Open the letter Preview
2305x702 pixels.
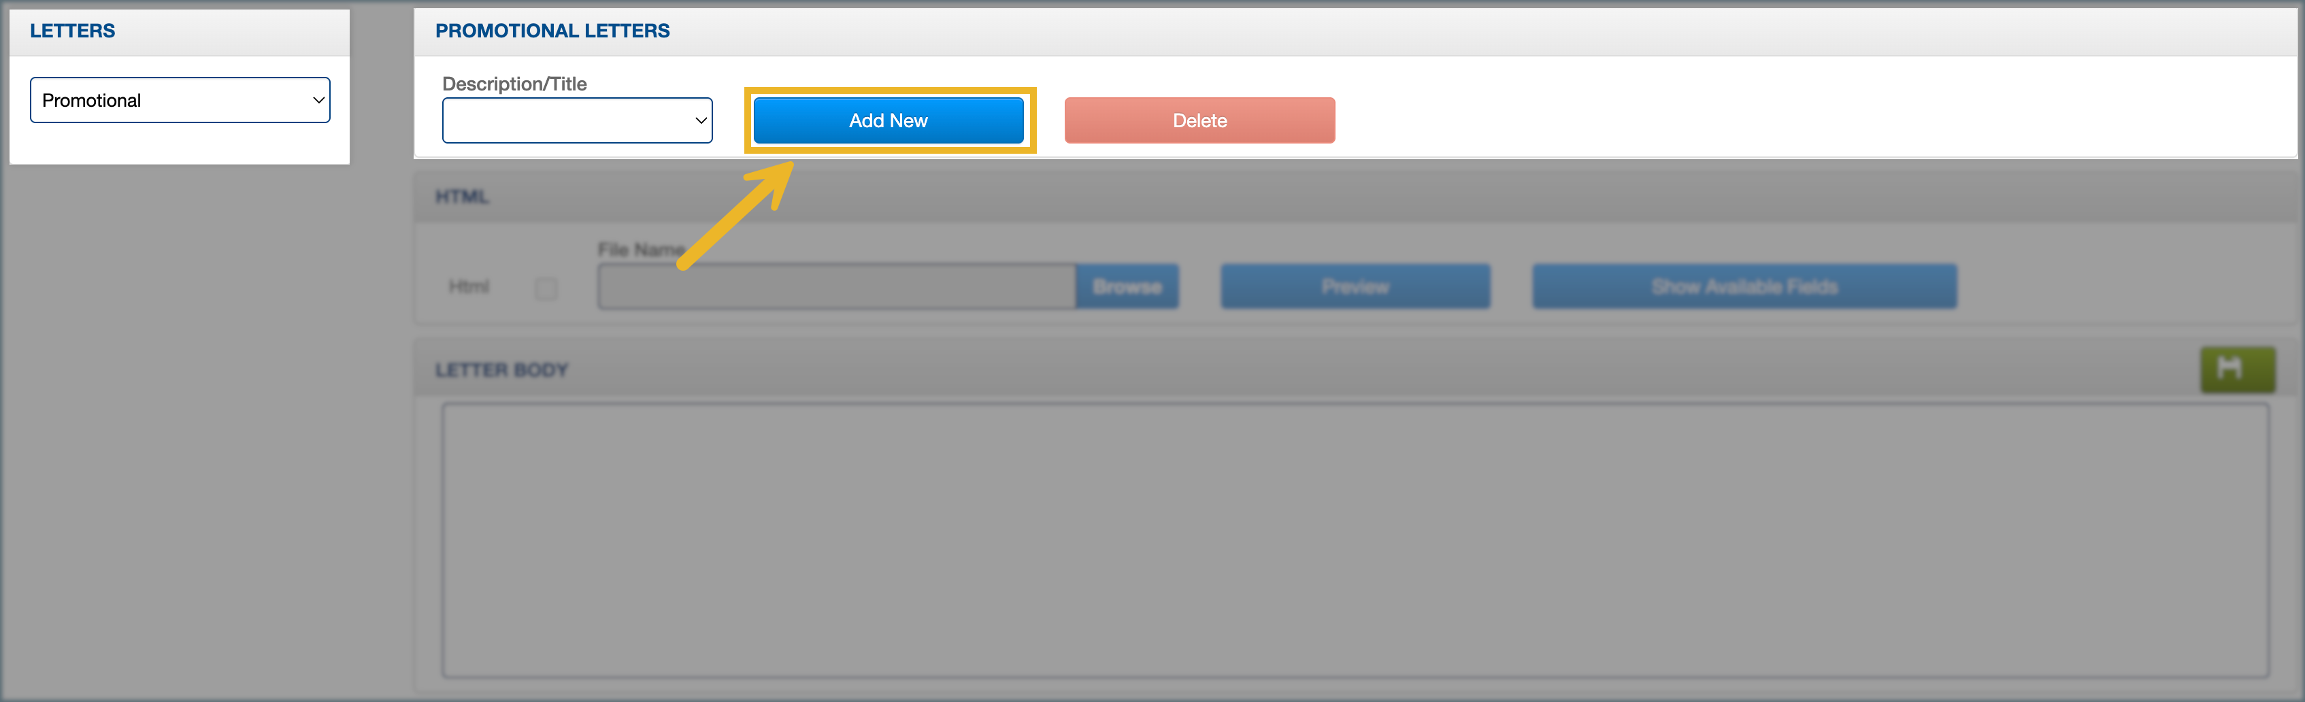[x=1355, y=287]
